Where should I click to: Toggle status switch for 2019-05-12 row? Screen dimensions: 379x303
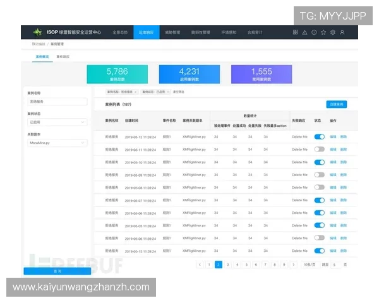tap(319, 136)
